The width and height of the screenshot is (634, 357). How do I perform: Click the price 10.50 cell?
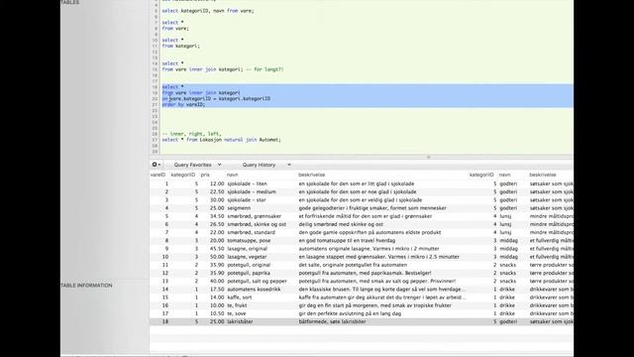pyautogui.click(x=217, y=313)
